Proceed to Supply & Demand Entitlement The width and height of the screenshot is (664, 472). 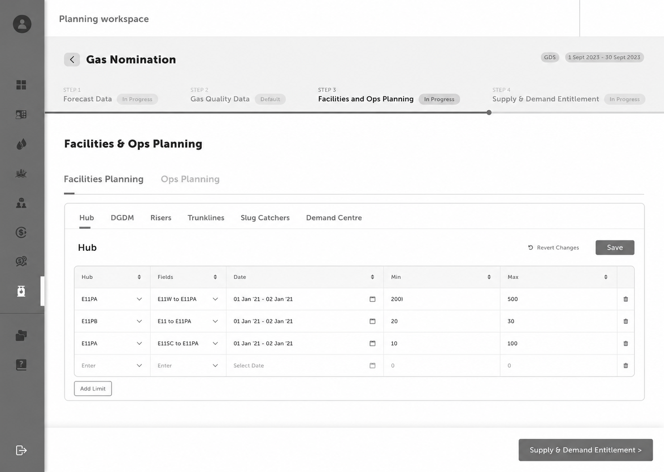click(x=585, y=450)
